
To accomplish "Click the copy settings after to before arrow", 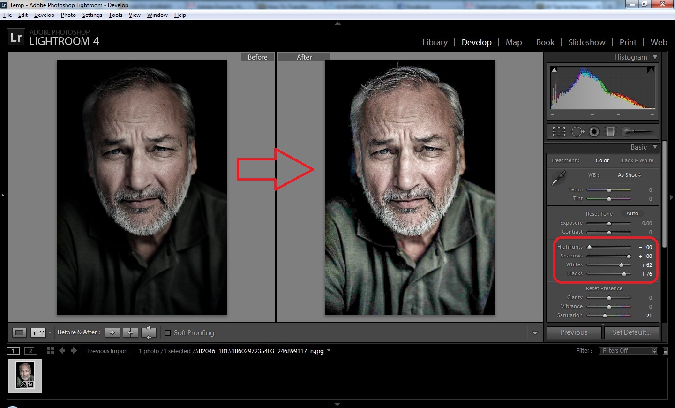I will (x=130, y=332).
